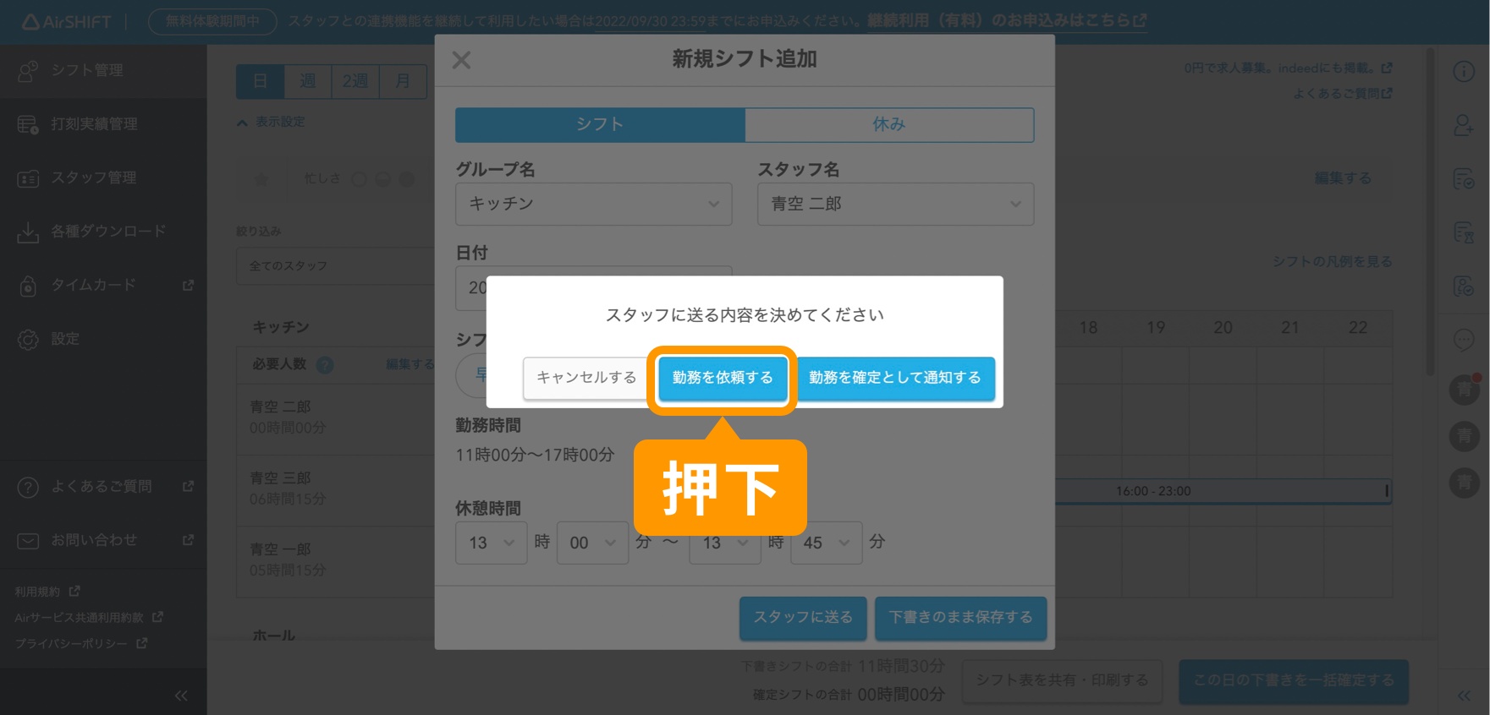Close the 新規シフト追加 dialog with X
Viewport: 1490px width, 715px height.
(x=461, y=60)
